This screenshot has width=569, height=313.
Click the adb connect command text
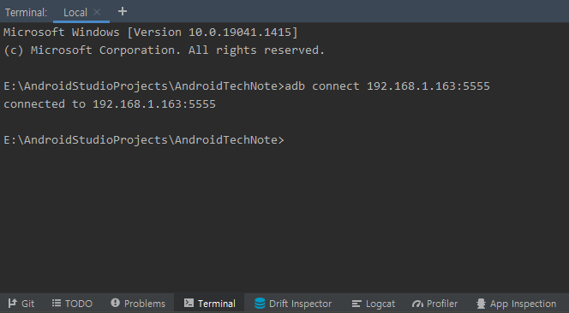click(387, 86)
